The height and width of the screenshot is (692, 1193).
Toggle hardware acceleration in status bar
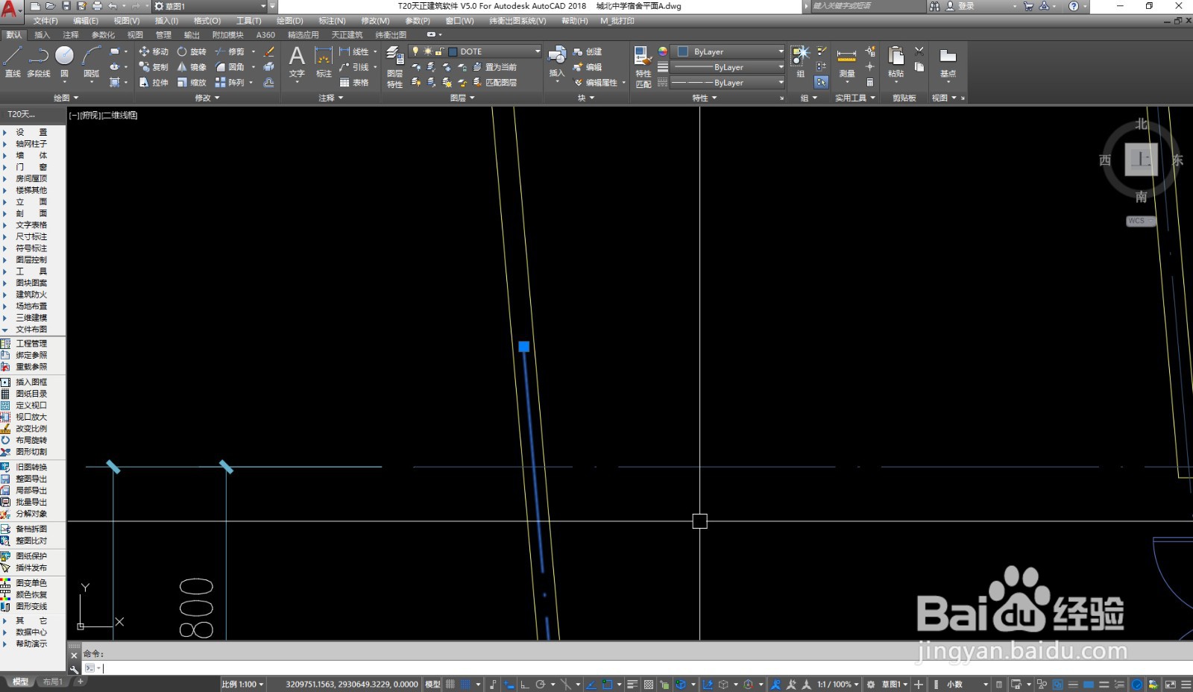pyautogui.click(x=1136, y=684)
